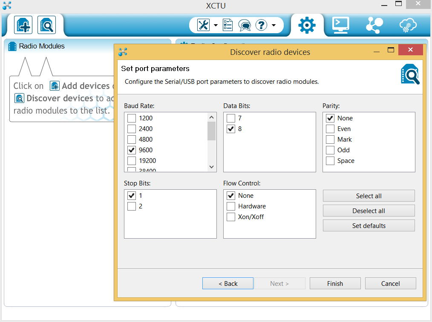Click the baud rate scrollbar thumb

(x=212, y=131)
